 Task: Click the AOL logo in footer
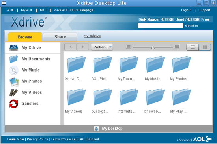point(202,139)
